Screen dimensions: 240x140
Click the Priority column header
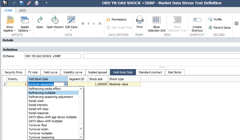[x=17, y=79]
